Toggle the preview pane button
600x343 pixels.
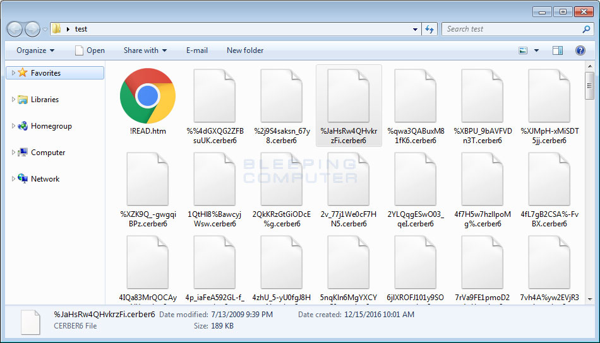558,50
